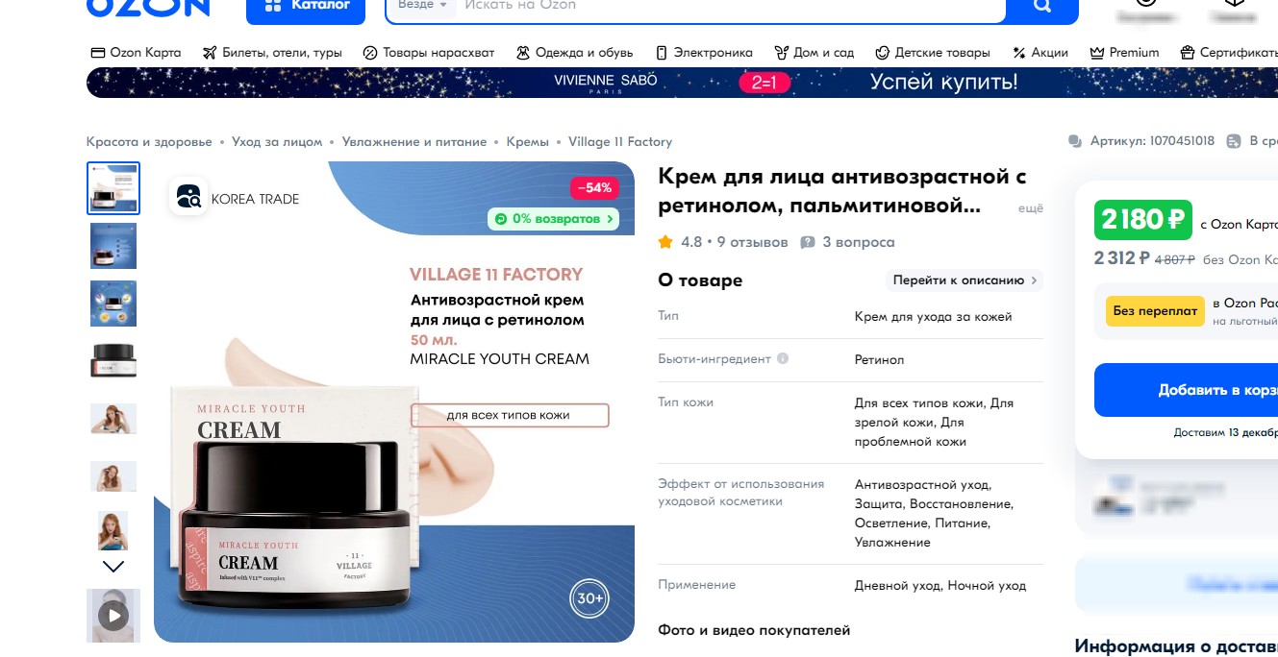1278x657 pixels.
Task: Select second product thumbnail
Action: [113, 246]
